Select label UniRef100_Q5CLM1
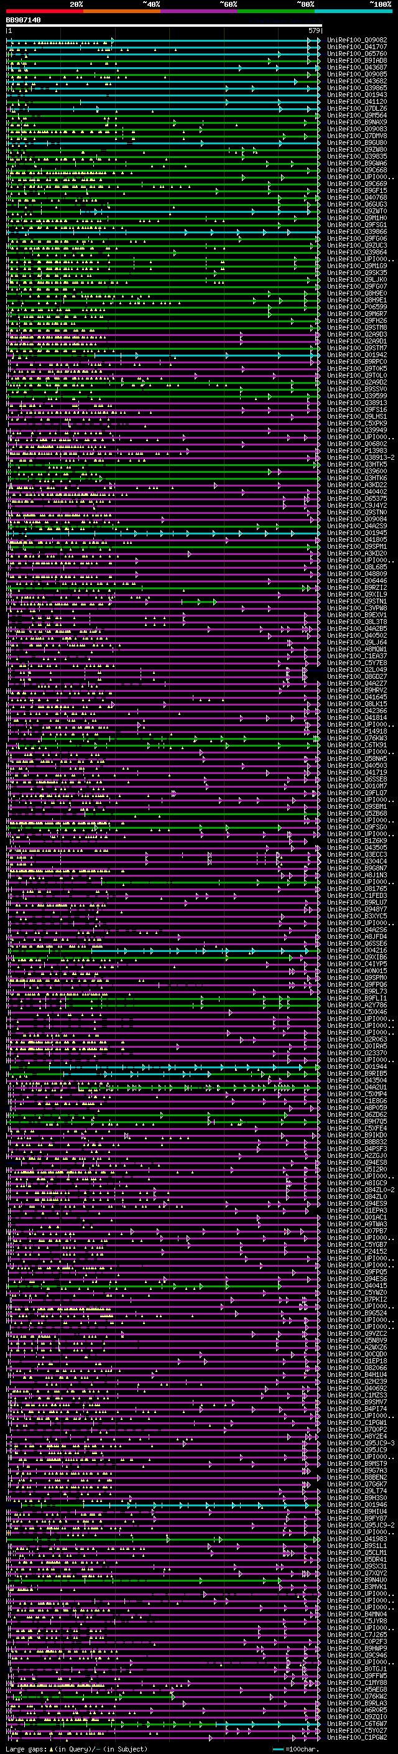398x1754 pixels. (357, 1552)
